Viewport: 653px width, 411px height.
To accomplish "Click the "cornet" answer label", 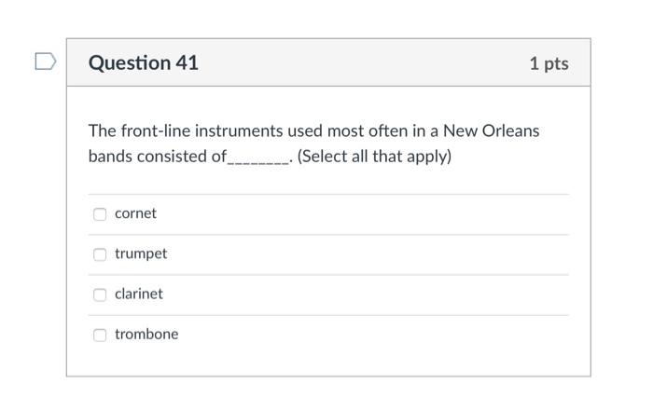I will (135, 213).
